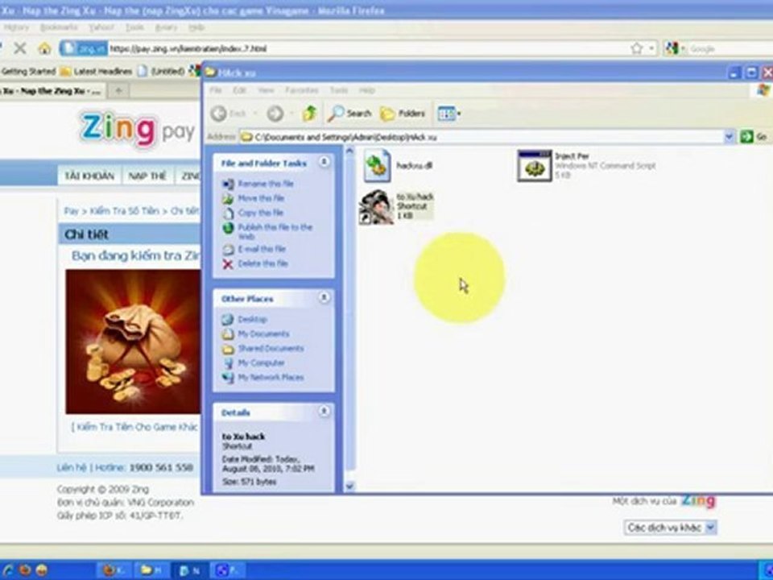773x580 pixels.
Task: Open the TÀI KHOẢN tab on Zing Pay
Action: coord(89,176)
